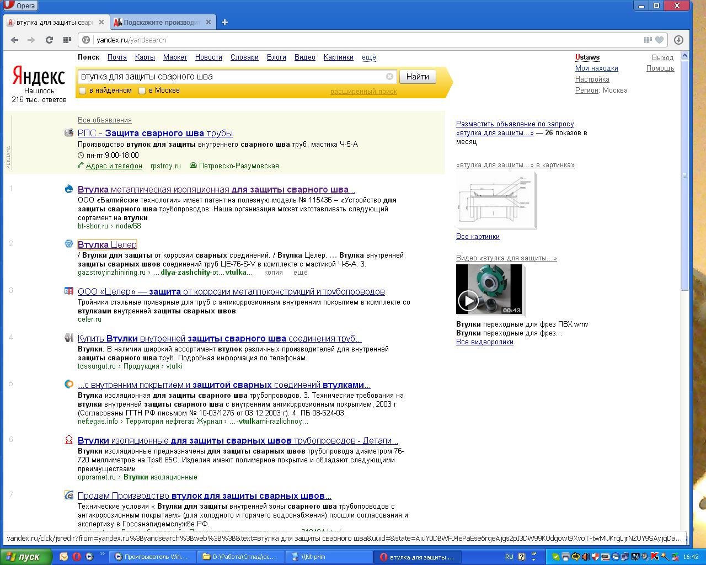The height and width of the screenshot is (565, 706).
Task: Click the bookmark heart icon
Action: pos(659,40)
